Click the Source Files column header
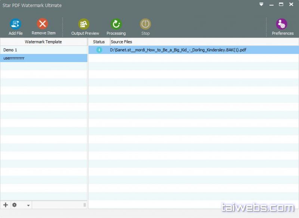 click(x=121, y=42)
